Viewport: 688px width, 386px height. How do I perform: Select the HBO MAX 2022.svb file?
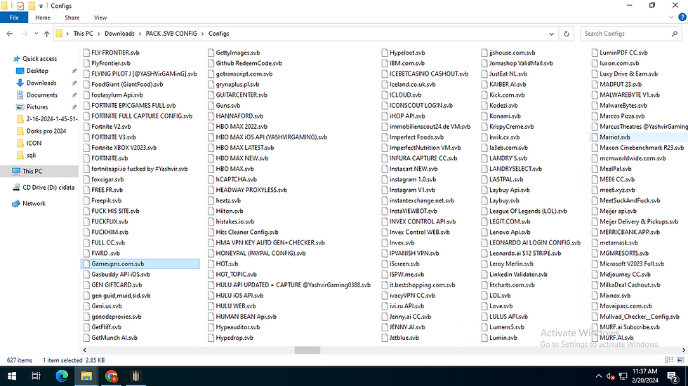[x=237, y=127]
